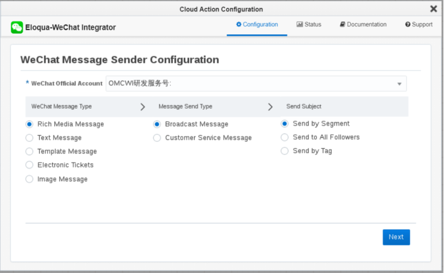Click the Documentation book icon
Viewport: 444px width, 273px height.
pyautogui.click(x=343, y=25)
